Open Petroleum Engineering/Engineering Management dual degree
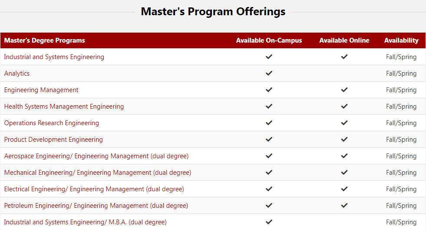The height and width of the screenshot is (230, 426). [96, 206]
